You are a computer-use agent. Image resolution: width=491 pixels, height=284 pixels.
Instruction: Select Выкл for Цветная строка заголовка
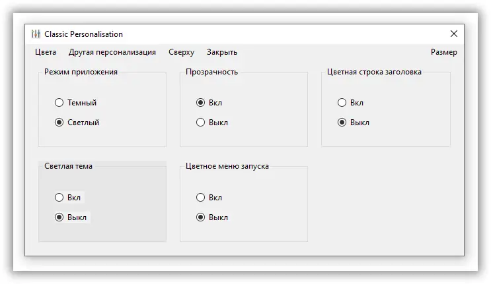(x=342, y=123)
